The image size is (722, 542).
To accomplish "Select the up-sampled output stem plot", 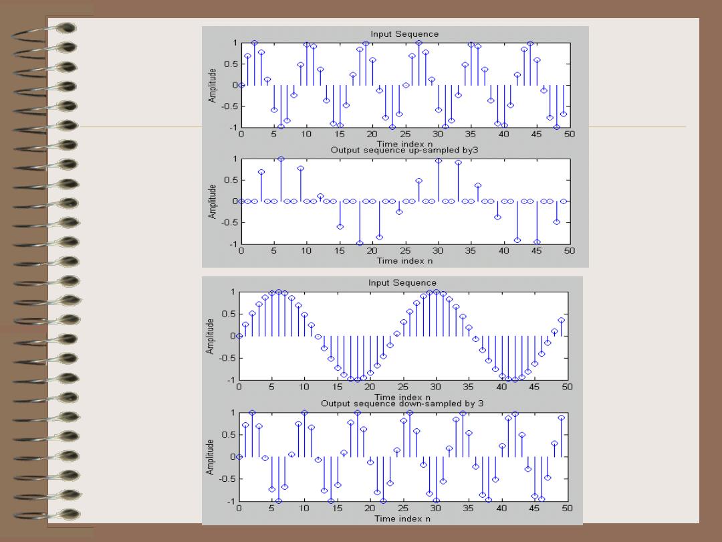I will coord(406,201).
